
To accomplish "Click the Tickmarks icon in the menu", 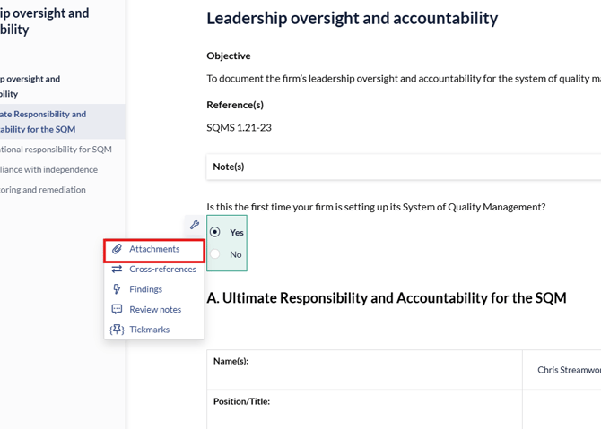I will tap(117, 330).
